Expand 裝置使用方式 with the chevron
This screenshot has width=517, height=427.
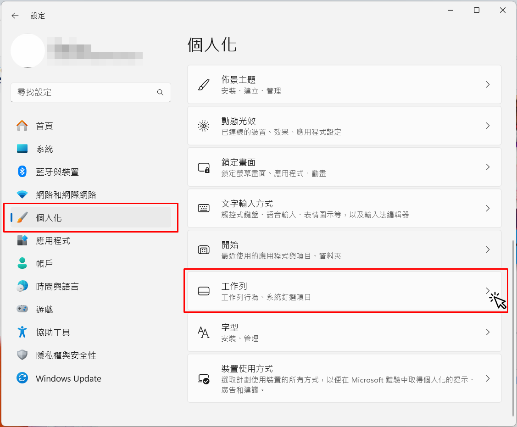click(488, 379)
